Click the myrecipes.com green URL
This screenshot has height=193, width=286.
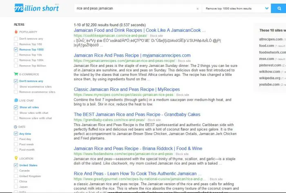[x=123, y=95]
